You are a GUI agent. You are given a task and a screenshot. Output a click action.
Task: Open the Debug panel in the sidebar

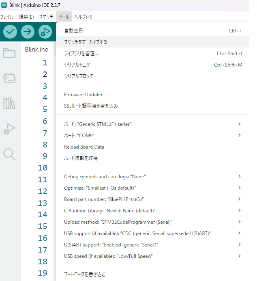[x=9, y=129]
